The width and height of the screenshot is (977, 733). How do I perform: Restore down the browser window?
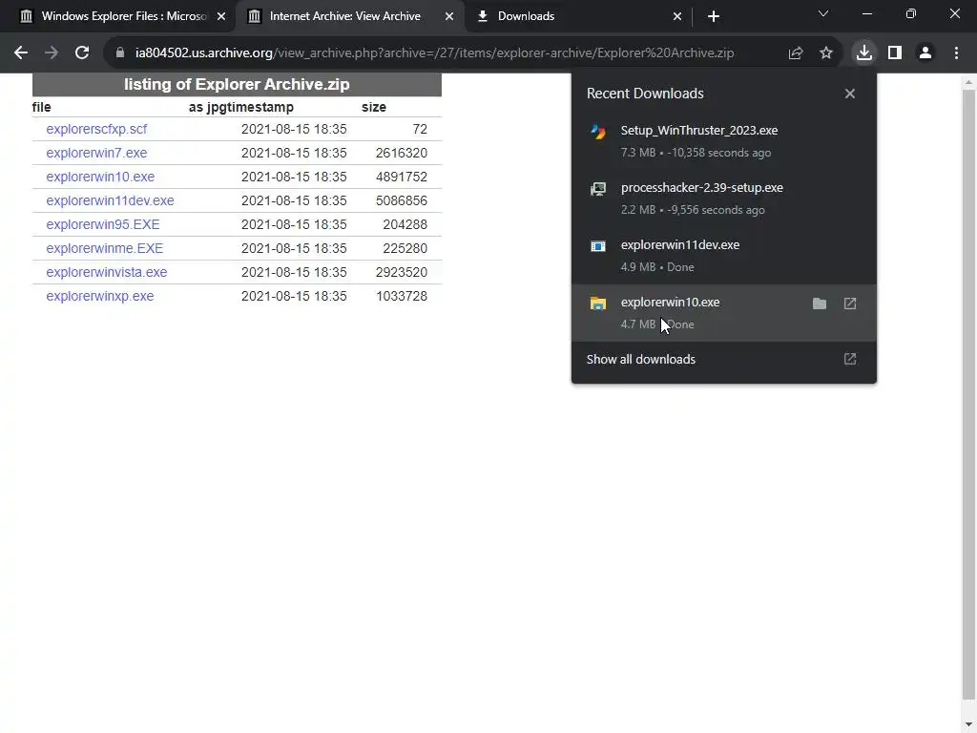[x=911, y=13]
